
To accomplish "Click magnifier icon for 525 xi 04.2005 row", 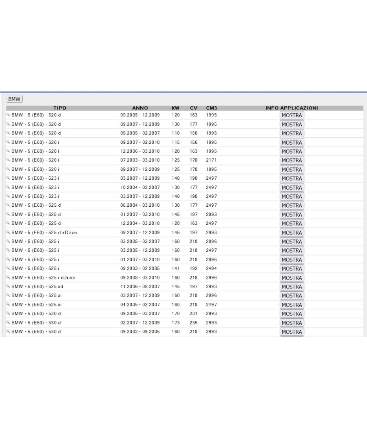I will 8,304.
